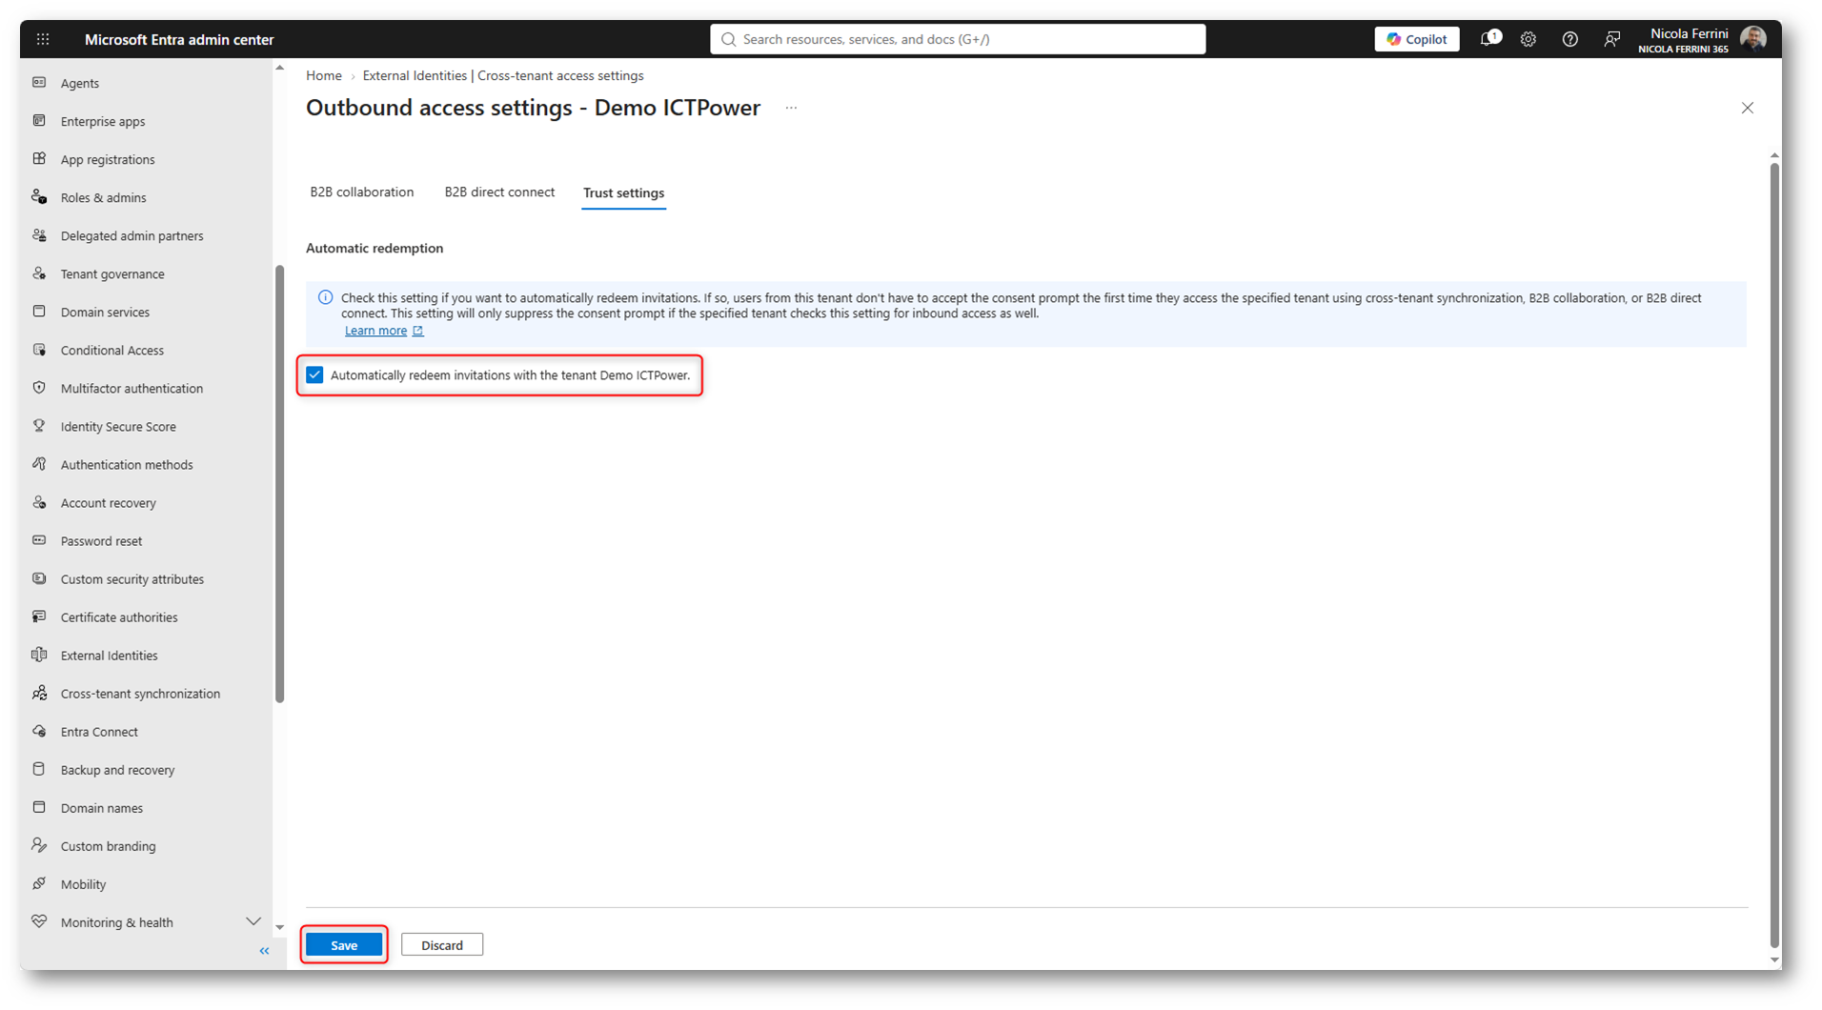
Task: Open the help question mark icon
Action: pos(1569,39)
